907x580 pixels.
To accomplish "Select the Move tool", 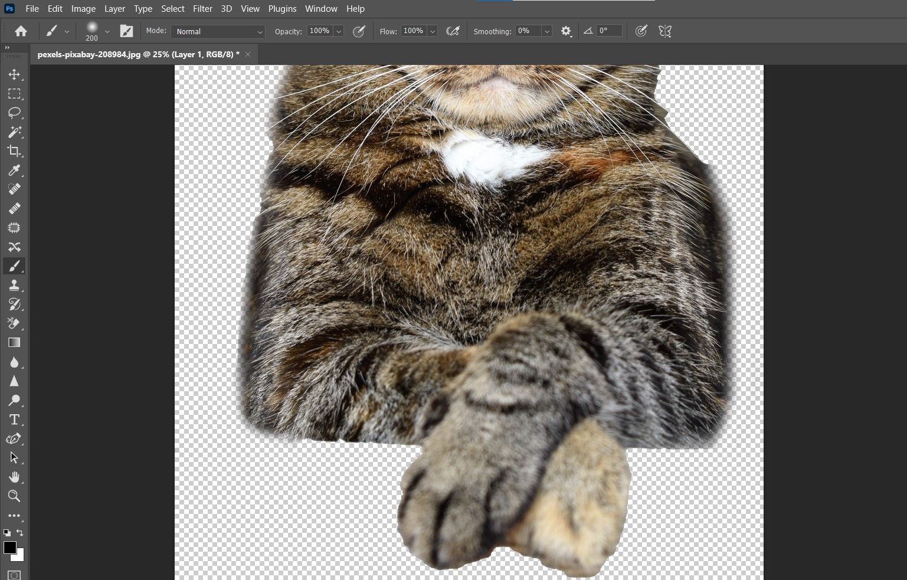I will [14, 74].
